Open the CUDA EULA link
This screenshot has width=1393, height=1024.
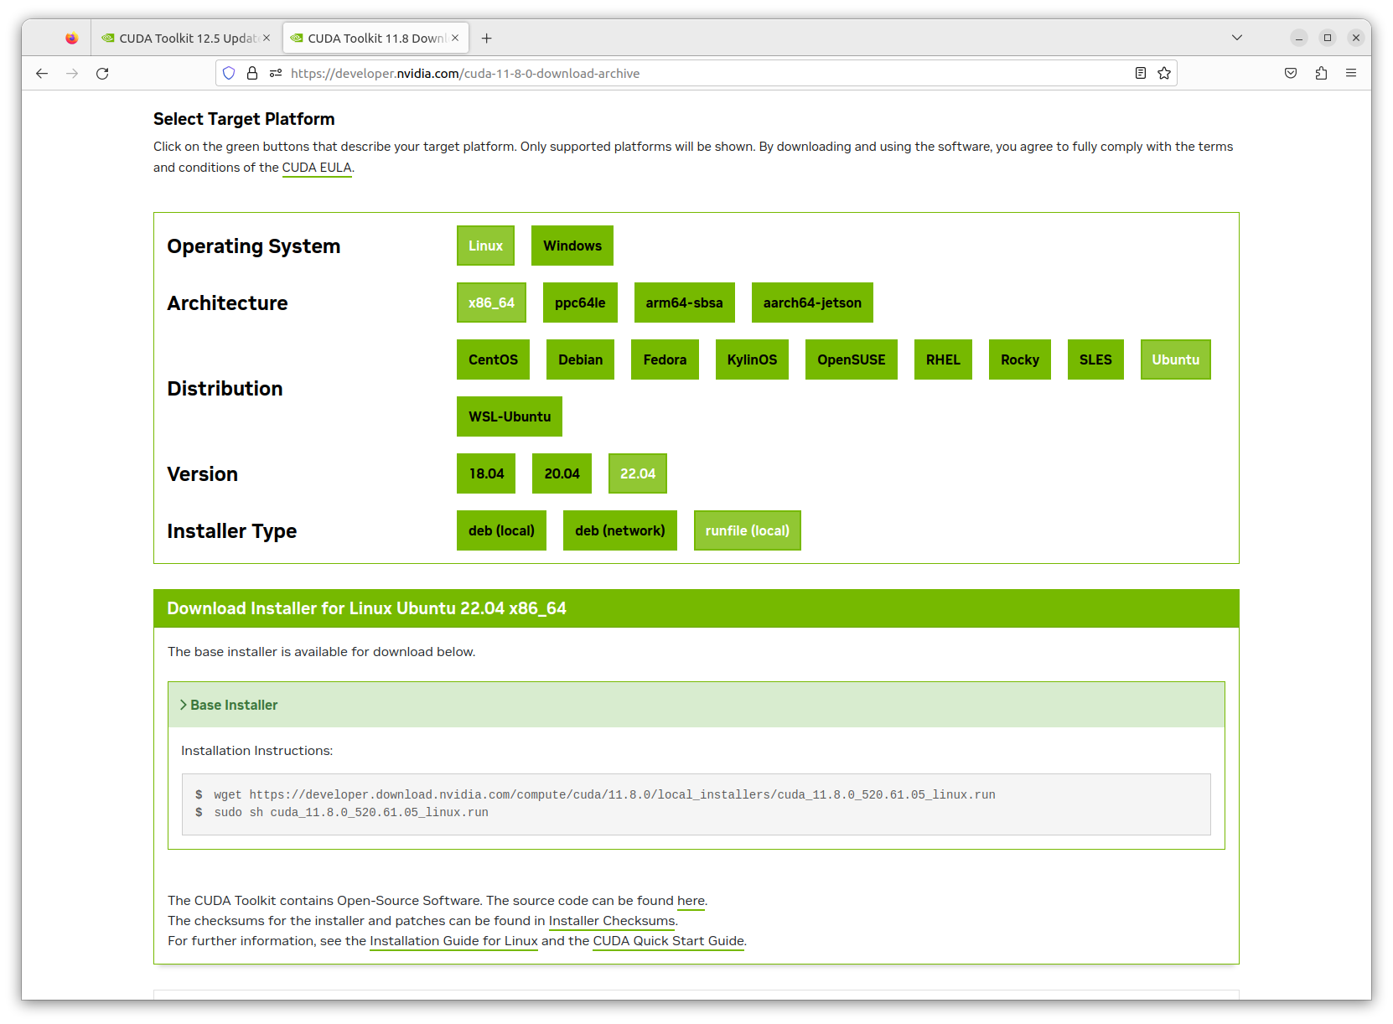317,168
